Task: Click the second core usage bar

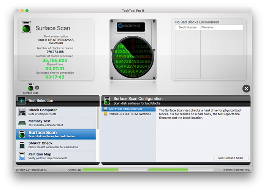Action: pyautogui.click(x=181, y=170)
